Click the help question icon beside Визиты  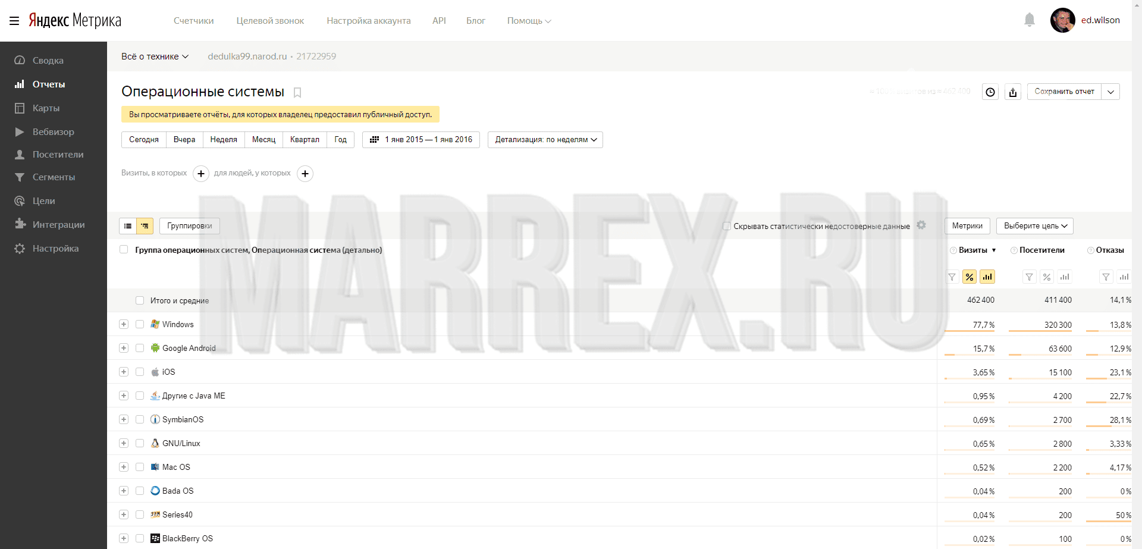tap(953, 250)
